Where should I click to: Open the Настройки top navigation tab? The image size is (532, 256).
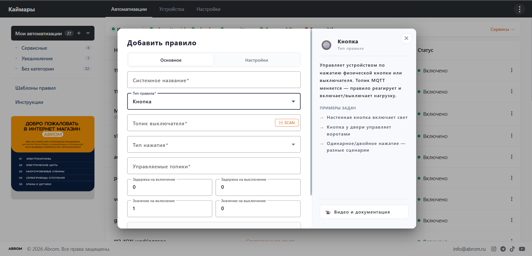(208, 9)
